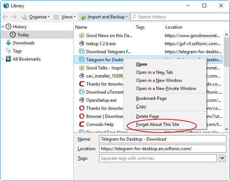Click the history list scroll up arrow

click(x=226, y=35)
